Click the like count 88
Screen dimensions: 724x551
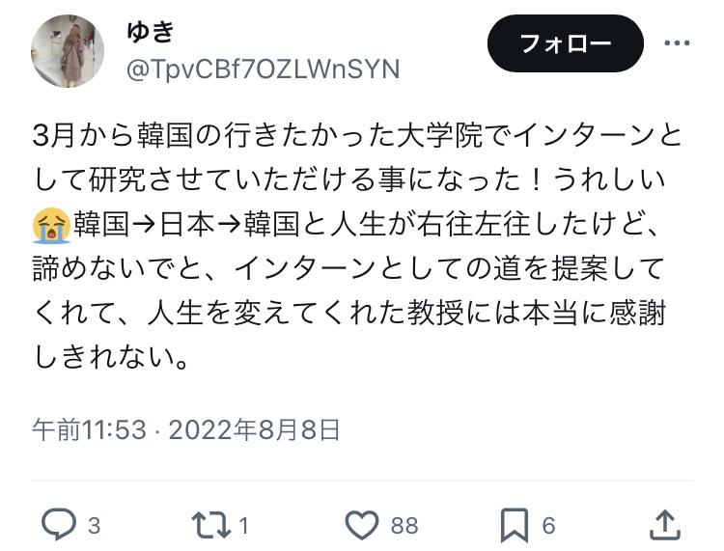(x=404, y=525)
